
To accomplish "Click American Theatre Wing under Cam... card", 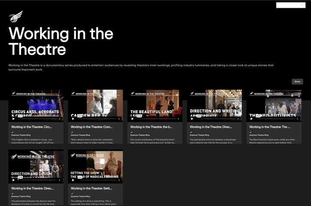I will tap(80, 135).
